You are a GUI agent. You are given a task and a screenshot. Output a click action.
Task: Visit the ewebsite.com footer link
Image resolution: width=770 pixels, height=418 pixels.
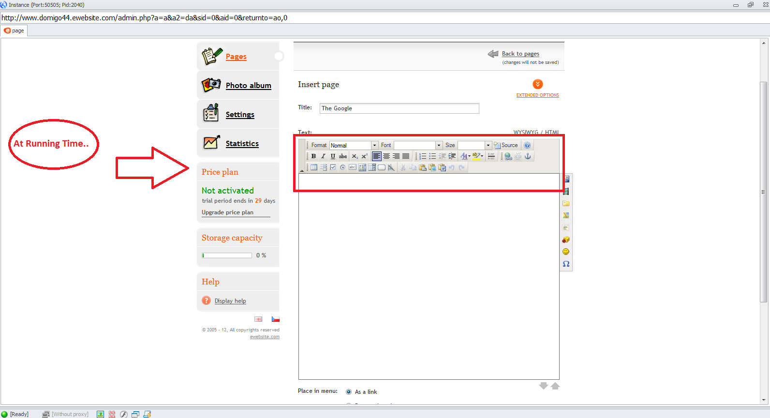pyautogui.click(x=265, y=337)
